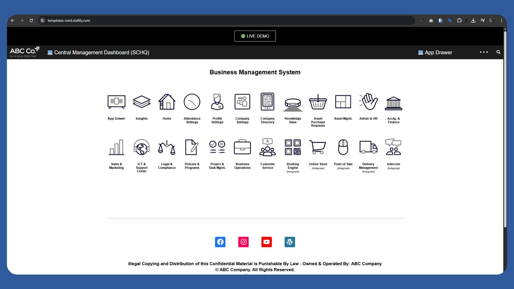Screen dimensions: 514x289
Task: Click the header search magnifier icon
Action: point(498,52)
